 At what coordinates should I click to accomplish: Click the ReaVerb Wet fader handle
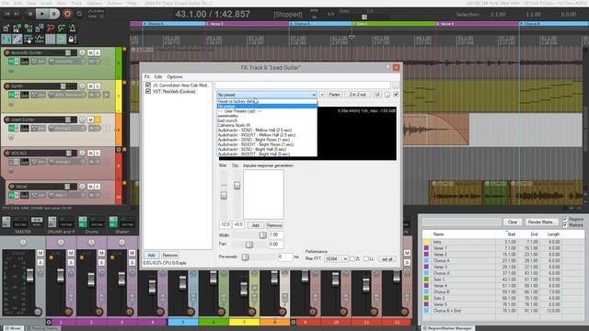224,196
